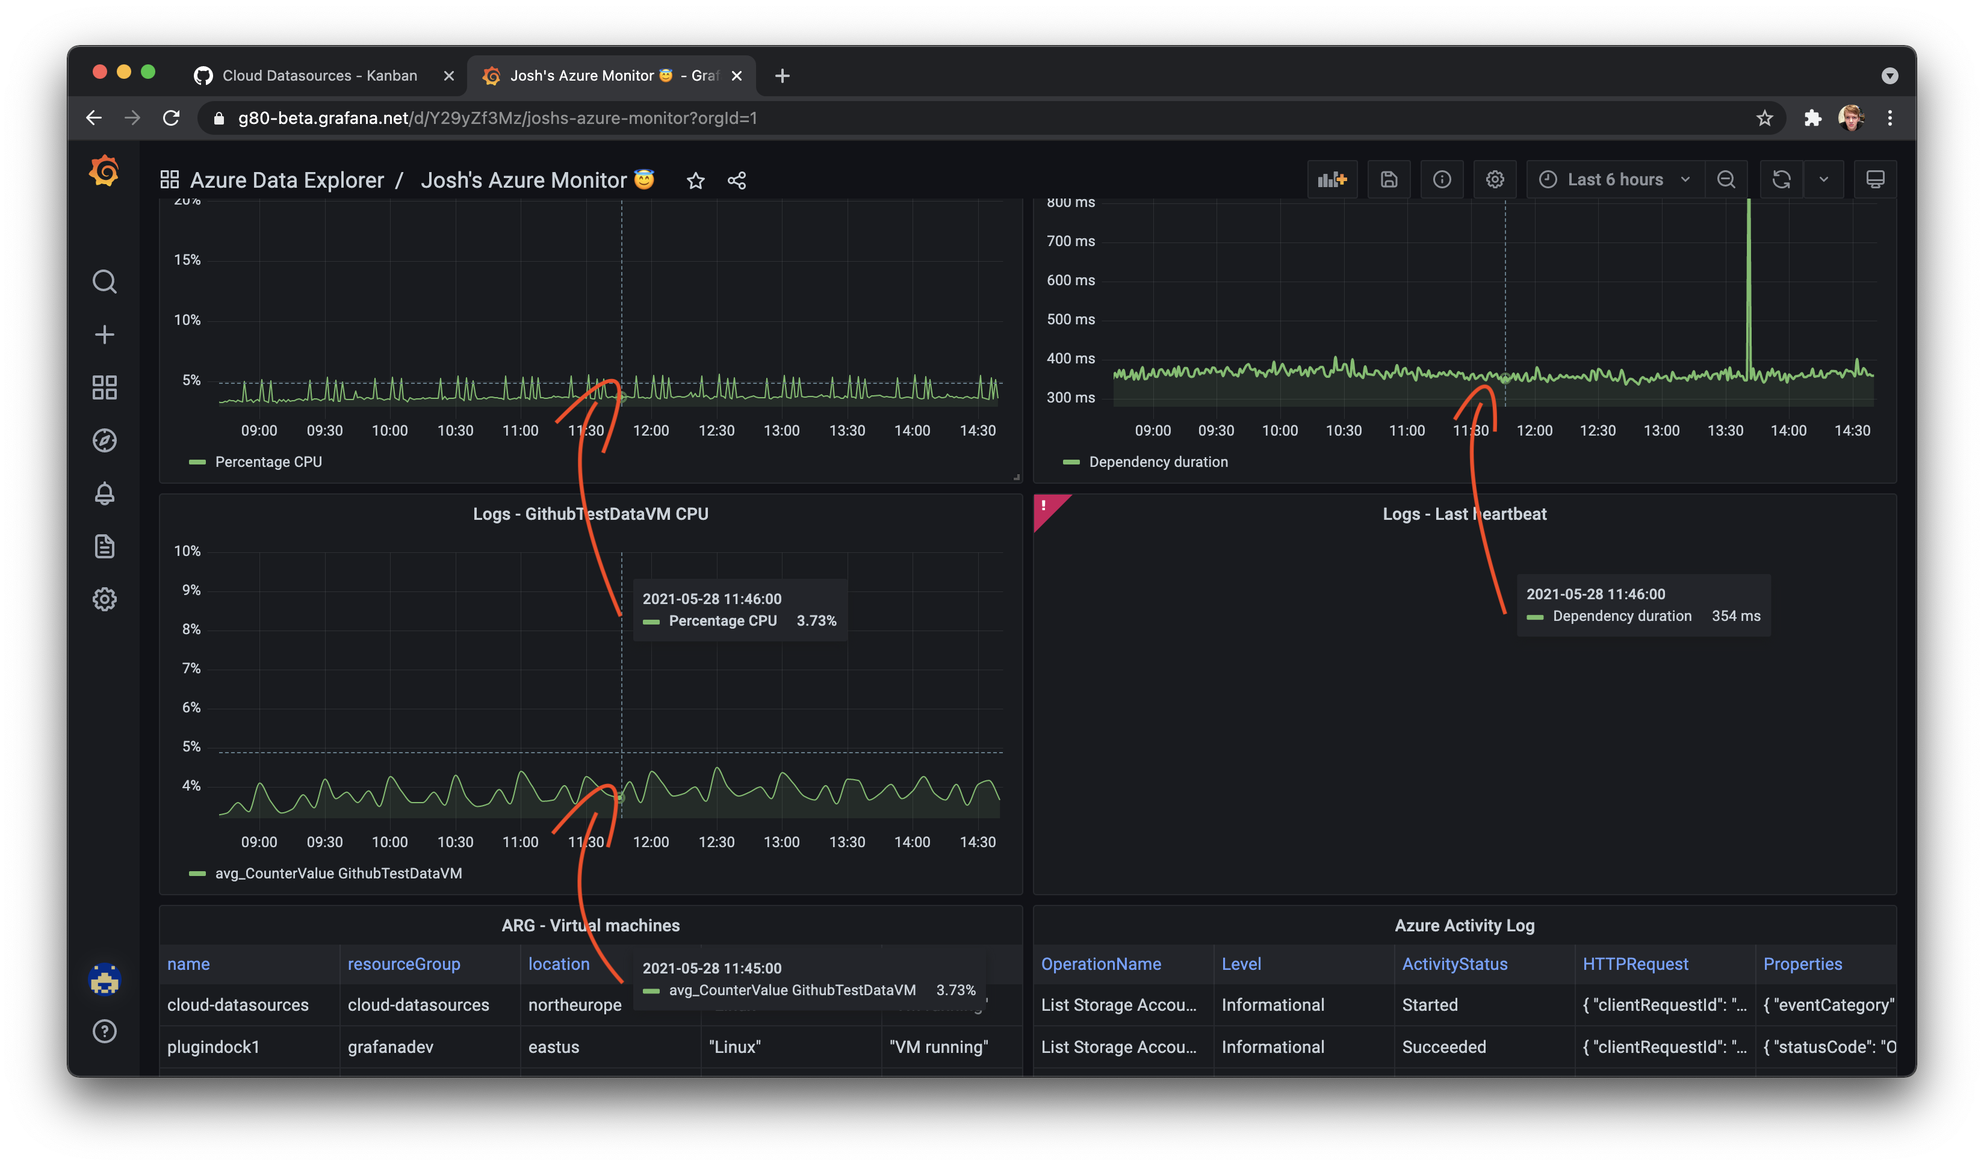1984x1166 pixels.
Task: Switch to the Cloud Datasources - Kanban tab
Action: coord(319,76)
